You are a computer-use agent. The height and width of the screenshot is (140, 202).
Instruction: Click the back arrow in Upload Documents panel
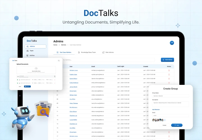point(59,60)
